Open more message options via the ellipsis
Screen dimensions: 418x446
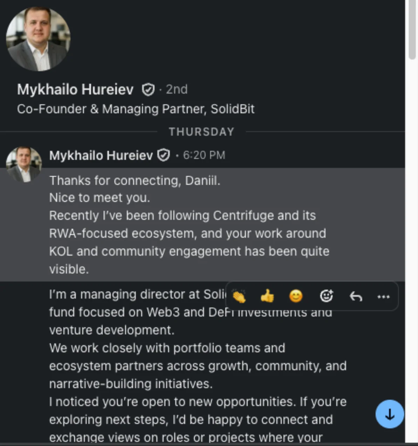click(x=383, y=296)
